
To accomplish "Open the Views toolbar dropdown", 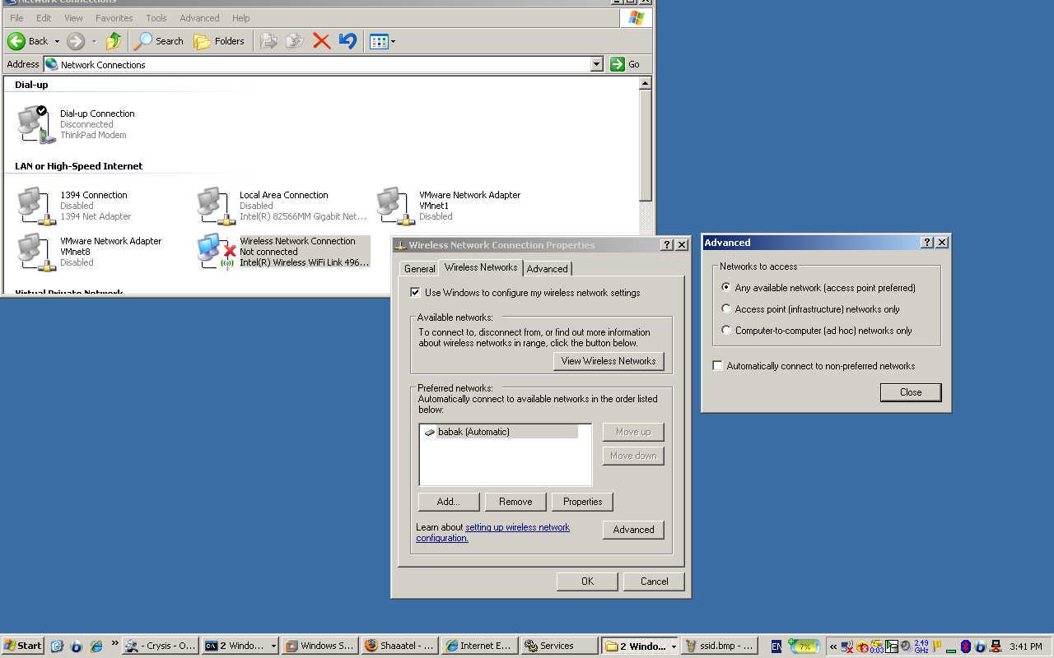I will tap(383, 41).
